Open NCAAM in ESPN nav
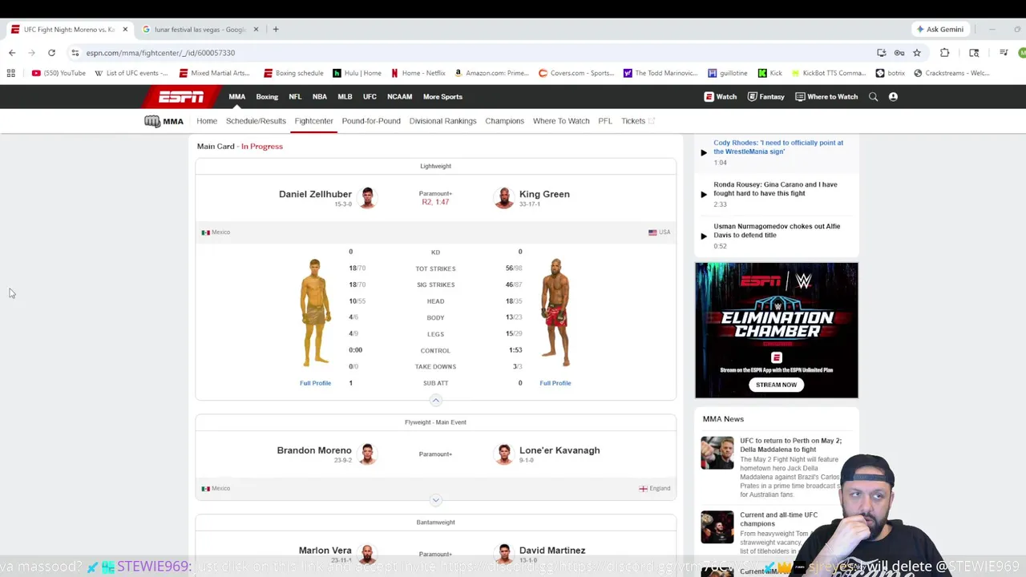The height and width of the screenshot is (577, 1026). click(x=400, y=97)
